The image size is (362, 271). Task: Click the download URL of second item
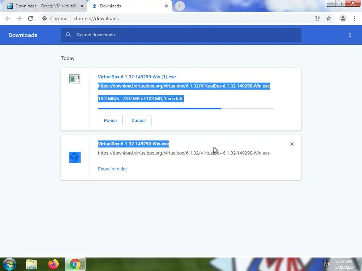pos(184,153)
